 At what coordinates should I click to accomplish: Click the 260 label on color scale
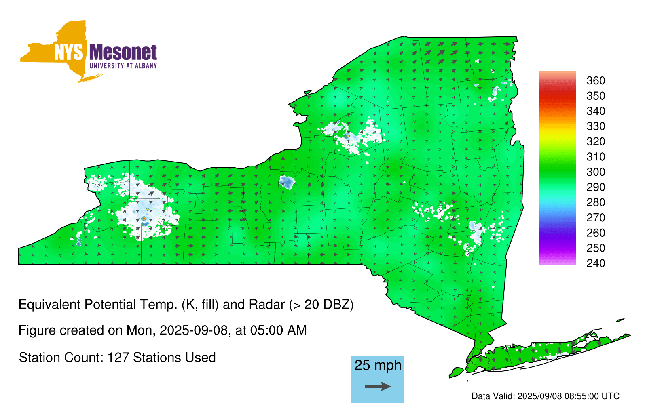click(x=596, y=233)
